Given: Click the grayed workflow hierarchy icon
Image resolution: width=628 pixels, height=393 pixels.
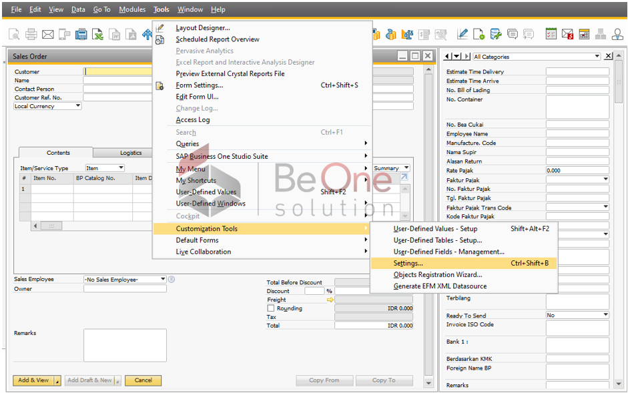Looking at the screenshot, I should pyautogui.click(x=601, y=35).
